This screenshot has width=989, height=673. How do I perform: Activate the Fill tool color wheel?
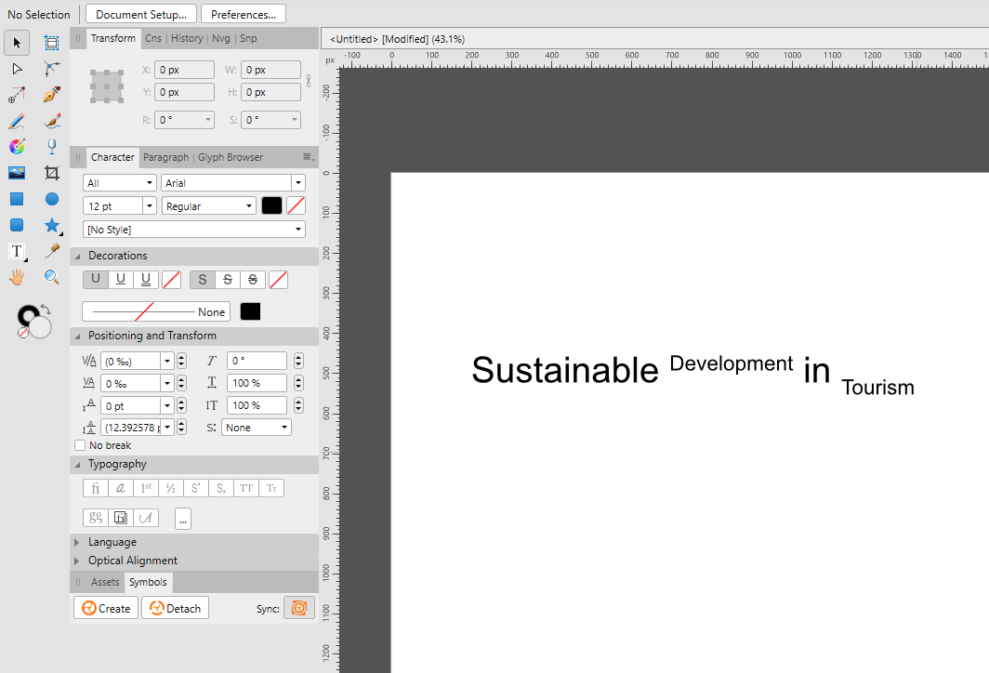[x=17, y=147]
